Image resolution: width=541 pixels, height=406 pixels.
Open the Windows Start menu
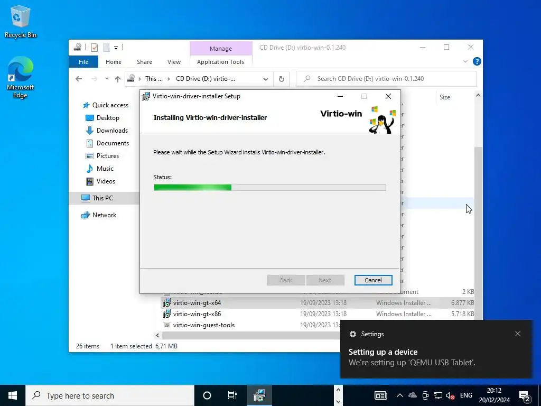(x=13, y=395)
